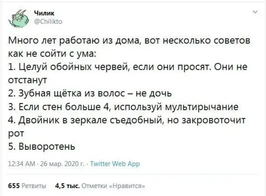Click the 4,5 тыс. likes count
Screen dimensions: 266x196
67,187
